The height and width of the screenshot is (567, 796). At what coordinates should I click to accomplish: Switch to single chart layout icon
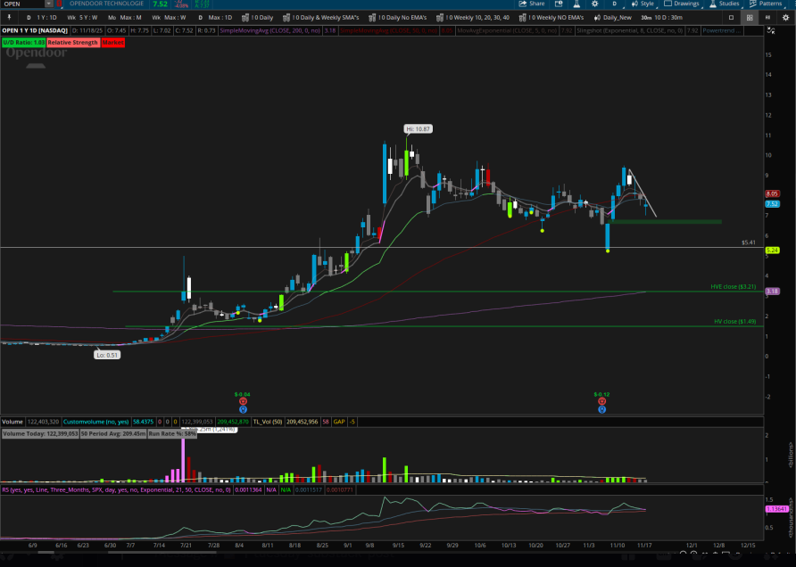(x=732, y=17)
